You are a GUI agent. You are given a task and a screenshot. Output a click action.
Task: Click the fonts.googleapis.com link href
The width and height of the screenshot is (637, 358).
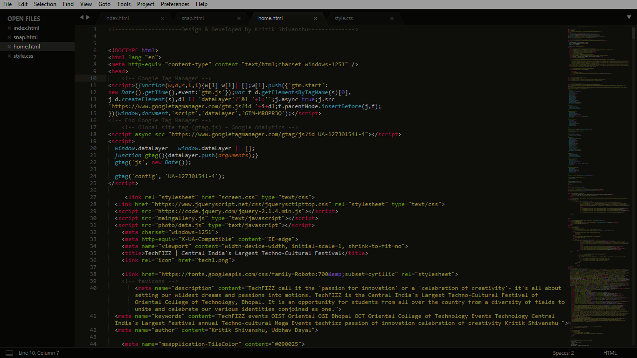(278, 274)
